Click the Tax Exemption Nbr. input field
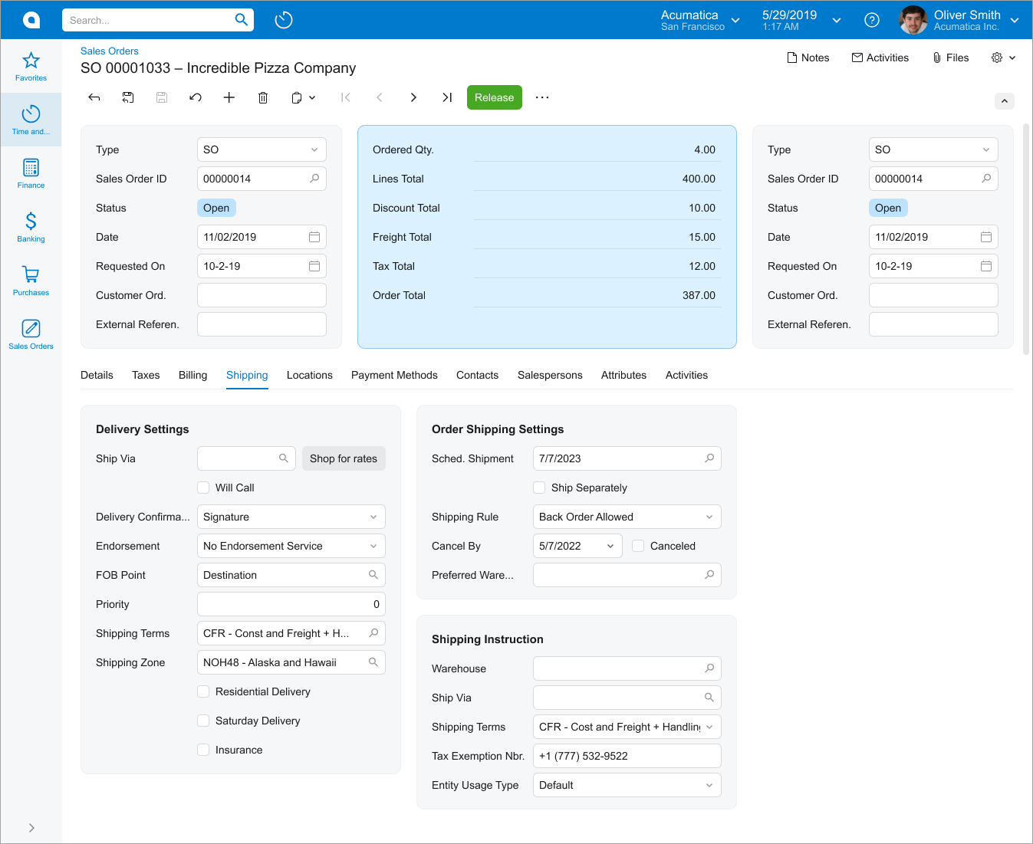 point(627,756)
